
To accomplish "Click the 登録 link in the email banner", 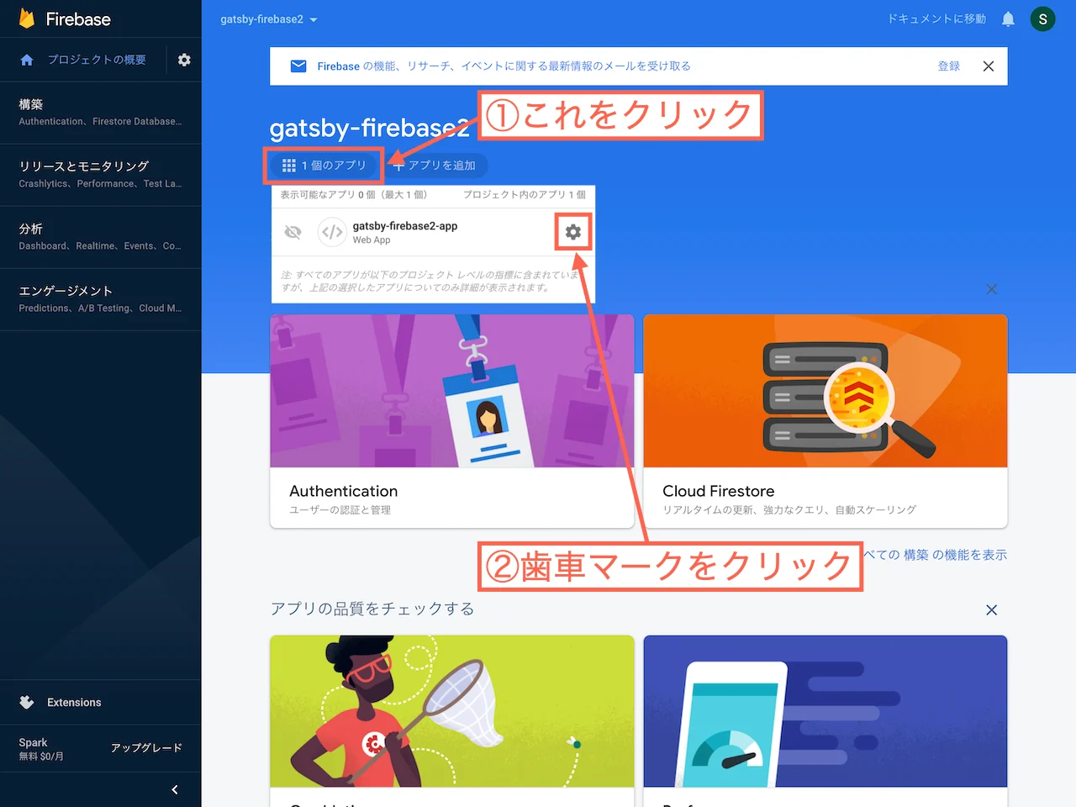I will [x=949, y=66].
